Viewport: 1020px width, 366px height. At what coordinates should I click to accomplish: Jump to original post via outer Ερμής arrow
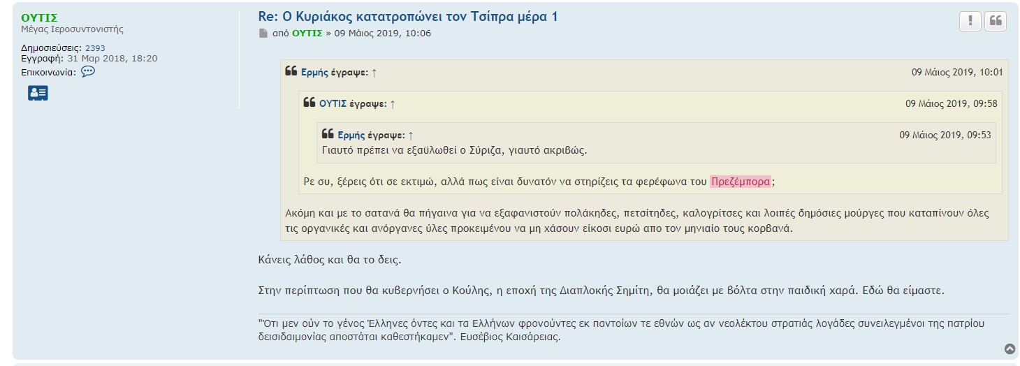pos(374,73)
